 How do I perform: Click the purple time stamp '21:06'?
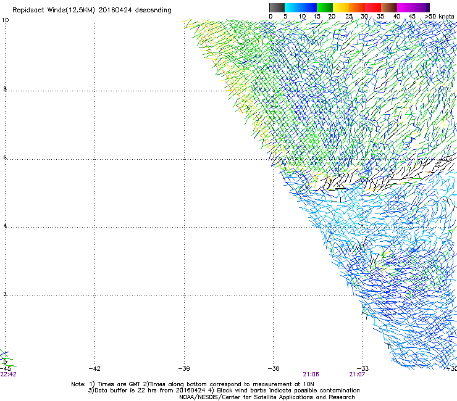tap(311, 374)
